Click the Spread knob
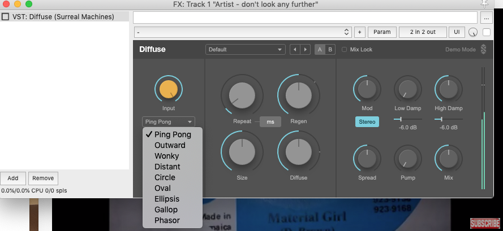This screenshot has height=231, width=503. tap(367, 159)
